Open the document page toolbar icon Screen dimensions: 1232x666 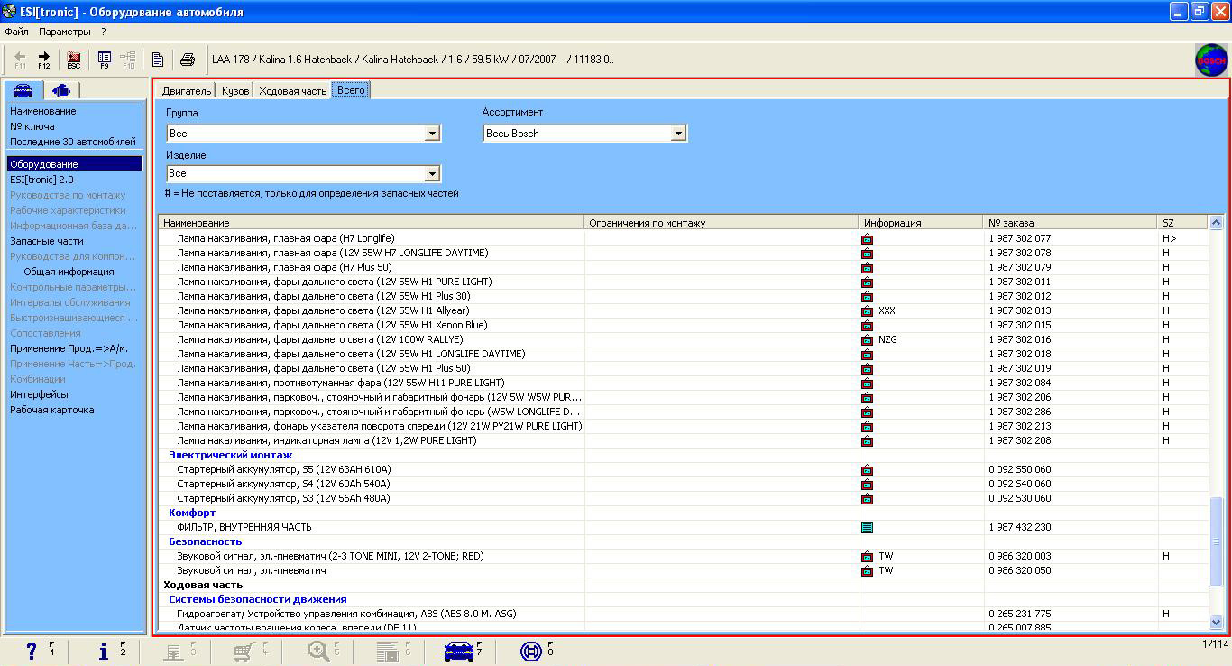pos(158,60)
